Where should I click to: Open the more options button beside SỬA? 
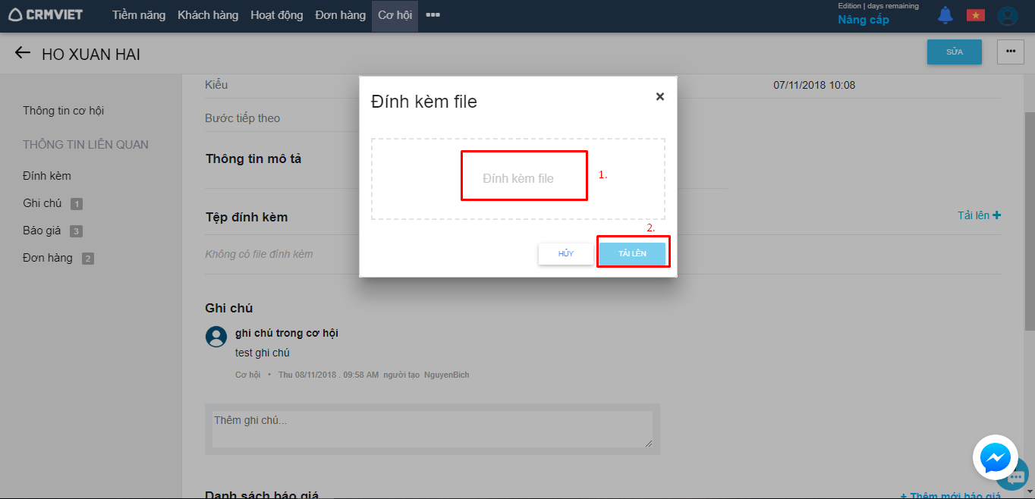tap(1010, 52)
